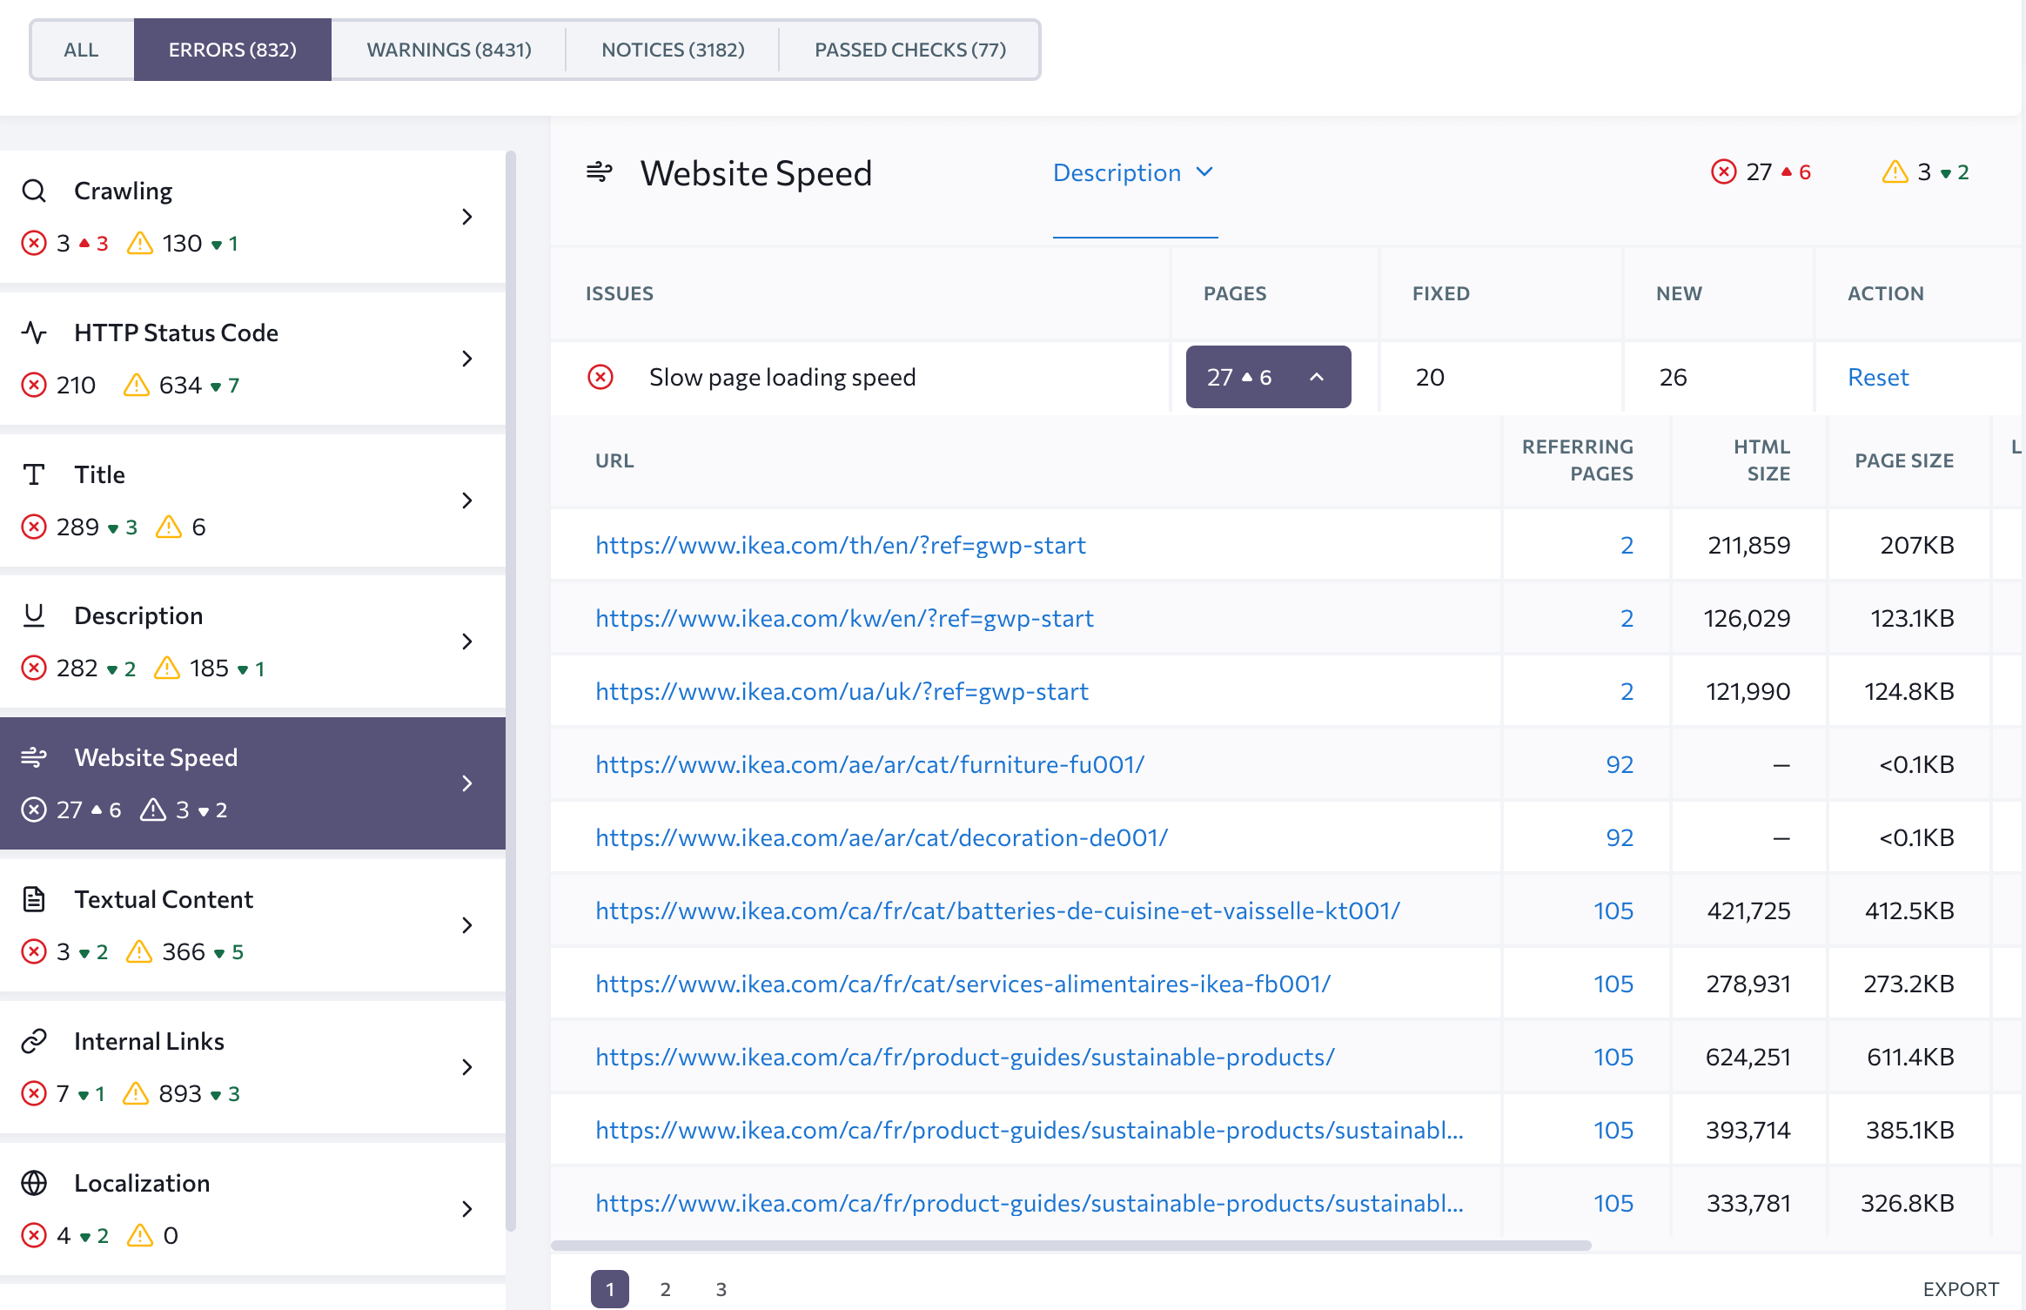This screenshot has height=1310, width=2026.
Task: Click the Website Speed wind icon in sidebar
Action: (34, 757)
